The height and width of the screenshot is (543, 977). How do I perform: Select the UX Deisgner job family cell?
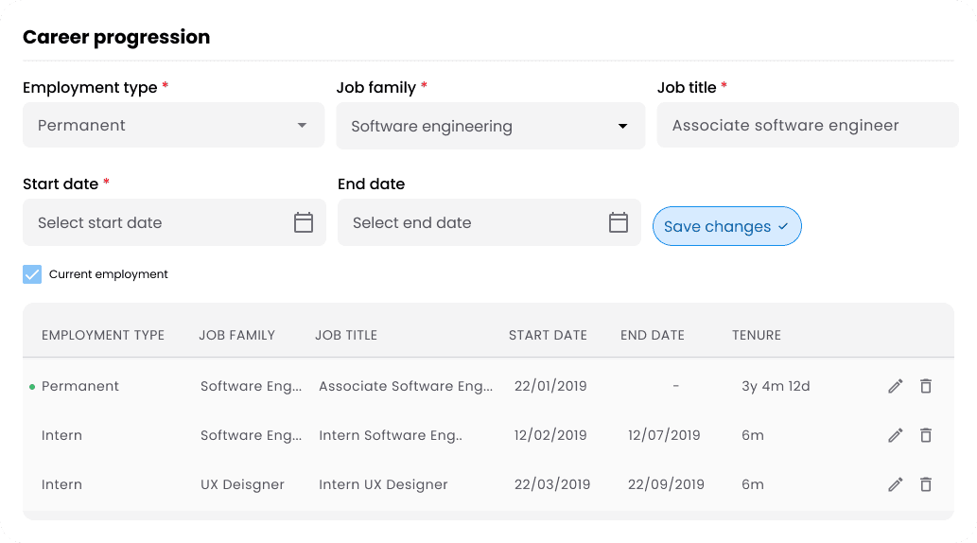(x=242, y=484)
